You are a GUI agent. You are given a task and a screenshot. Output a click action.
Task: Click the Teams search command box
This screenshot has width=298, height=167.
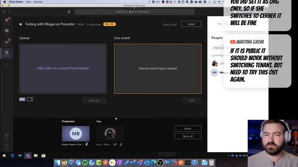(134, 12)
